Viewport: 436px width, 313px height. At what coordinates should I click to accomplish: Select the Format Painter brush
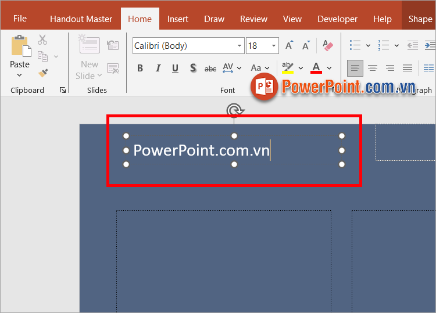point(43,73)
